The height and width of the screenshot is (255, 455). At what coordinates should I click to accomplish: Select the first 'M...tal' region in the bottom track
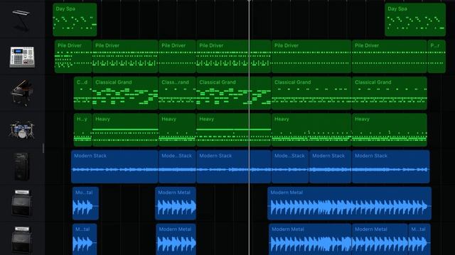(85, 239)
